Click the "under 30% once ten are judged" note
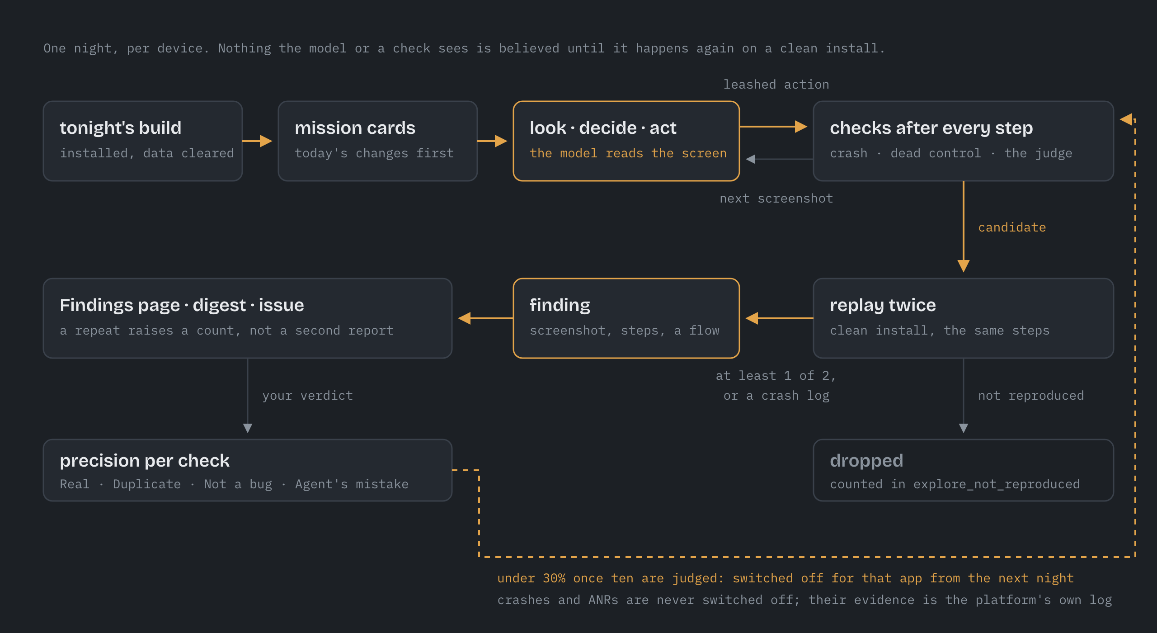This screenshot has width=1157, height=633. coord(785,578)
